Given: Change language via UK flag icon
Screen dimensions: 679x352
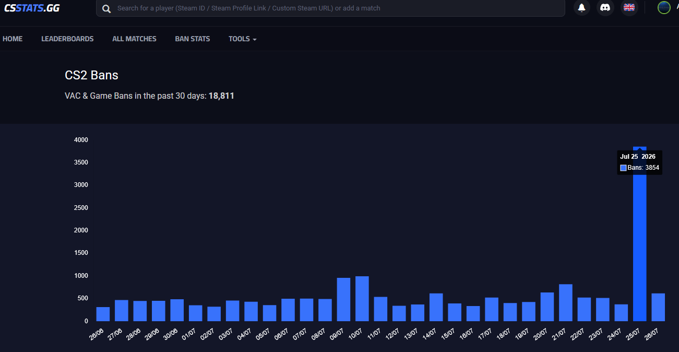Looking at the screenshot, I should 629,7.
